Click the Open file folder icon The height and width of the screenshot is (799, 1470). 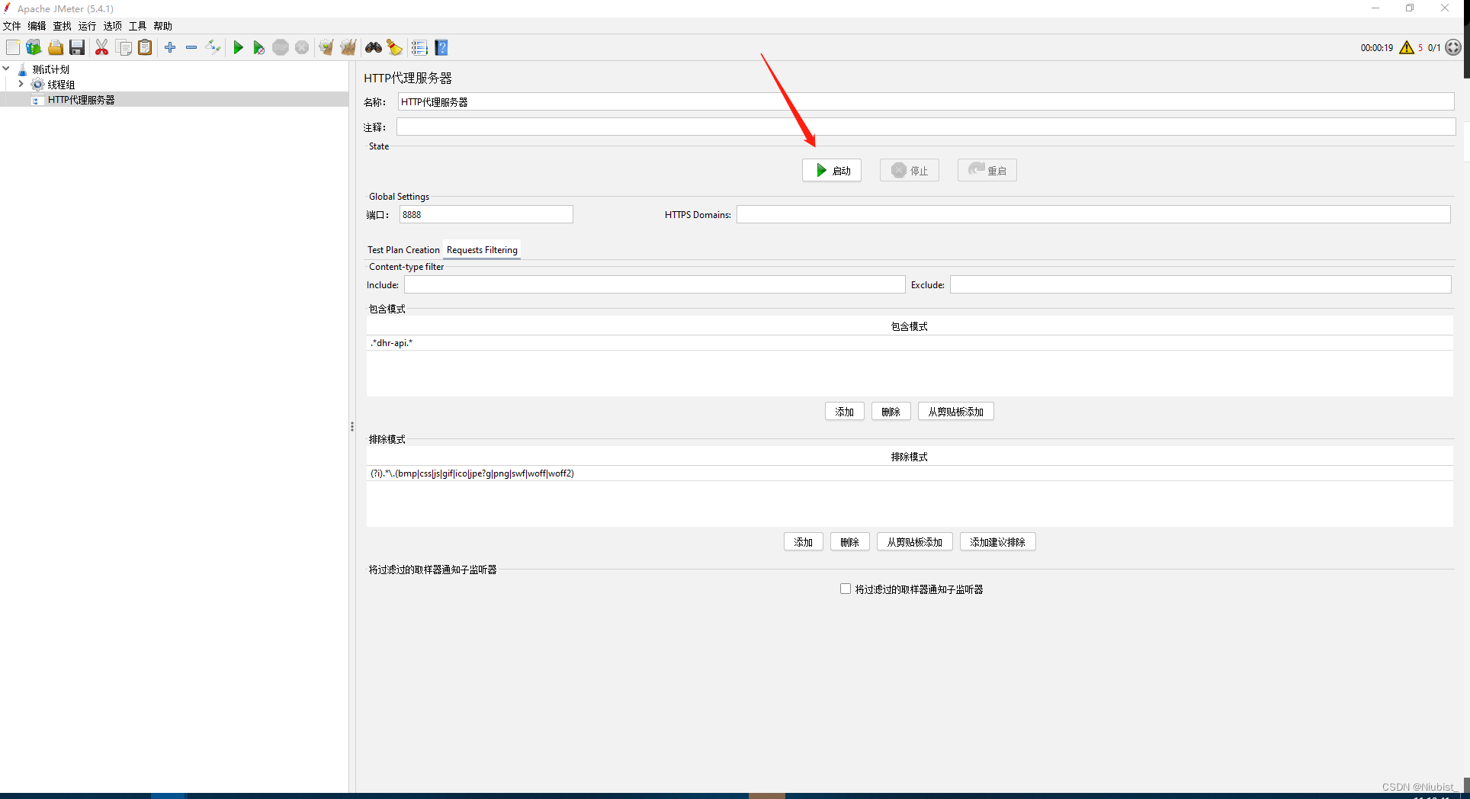click(56, 47)
